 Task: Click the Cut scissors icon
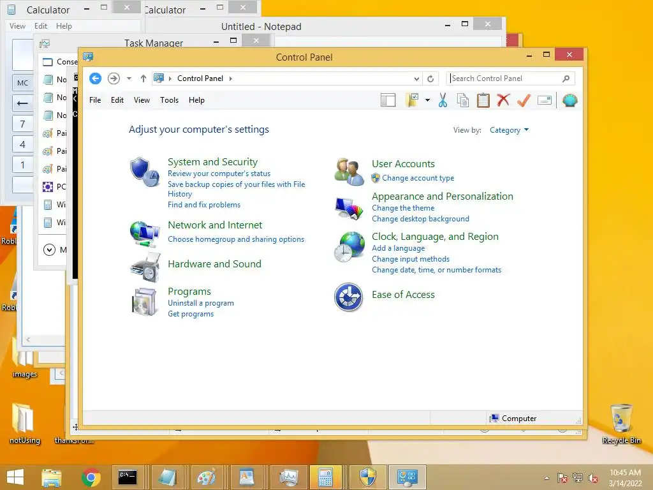(x=443, y=100)
